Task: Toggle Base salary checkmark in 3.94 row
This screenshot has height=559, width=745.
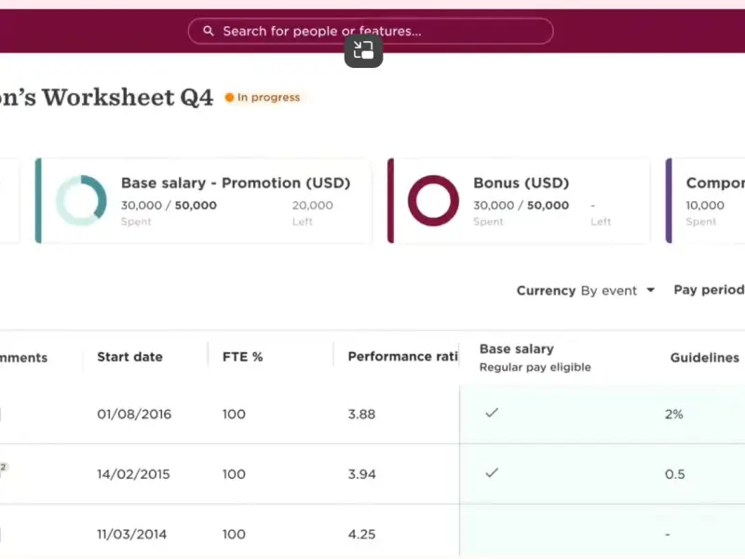Action: (492, 473)
